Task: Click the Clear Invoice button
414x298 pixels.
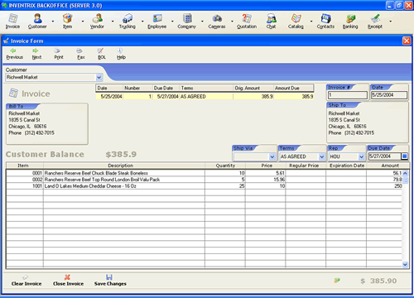Action: pyautogui.click(x=26, y=281)
